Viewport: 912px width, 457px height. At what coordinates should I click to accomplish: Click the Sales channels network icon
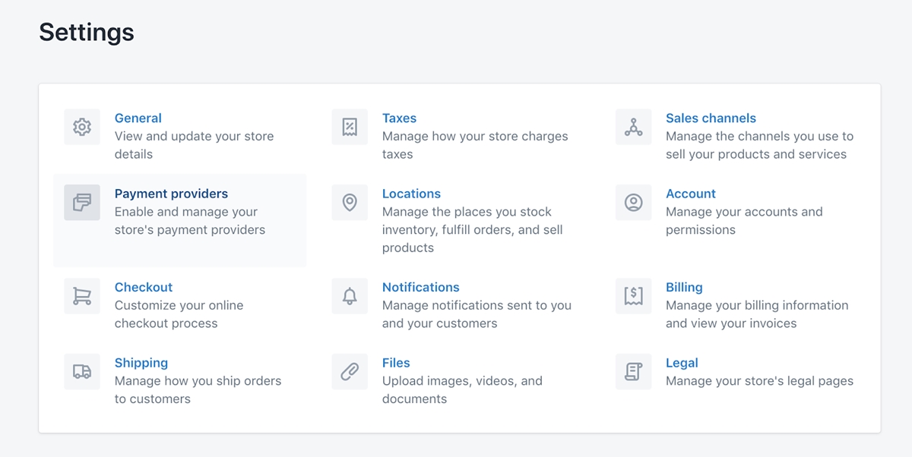(x=633, y=127)
